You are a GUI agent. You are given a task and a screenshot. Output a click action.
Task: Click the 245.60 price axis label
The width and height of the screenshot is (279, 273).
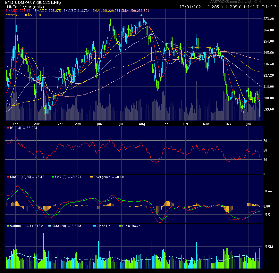[268, 53]
